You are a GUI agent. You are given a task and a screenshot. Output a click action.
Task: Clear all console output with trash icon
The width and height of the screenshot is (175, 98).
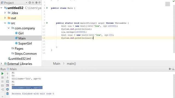click(x=7, y=94)
